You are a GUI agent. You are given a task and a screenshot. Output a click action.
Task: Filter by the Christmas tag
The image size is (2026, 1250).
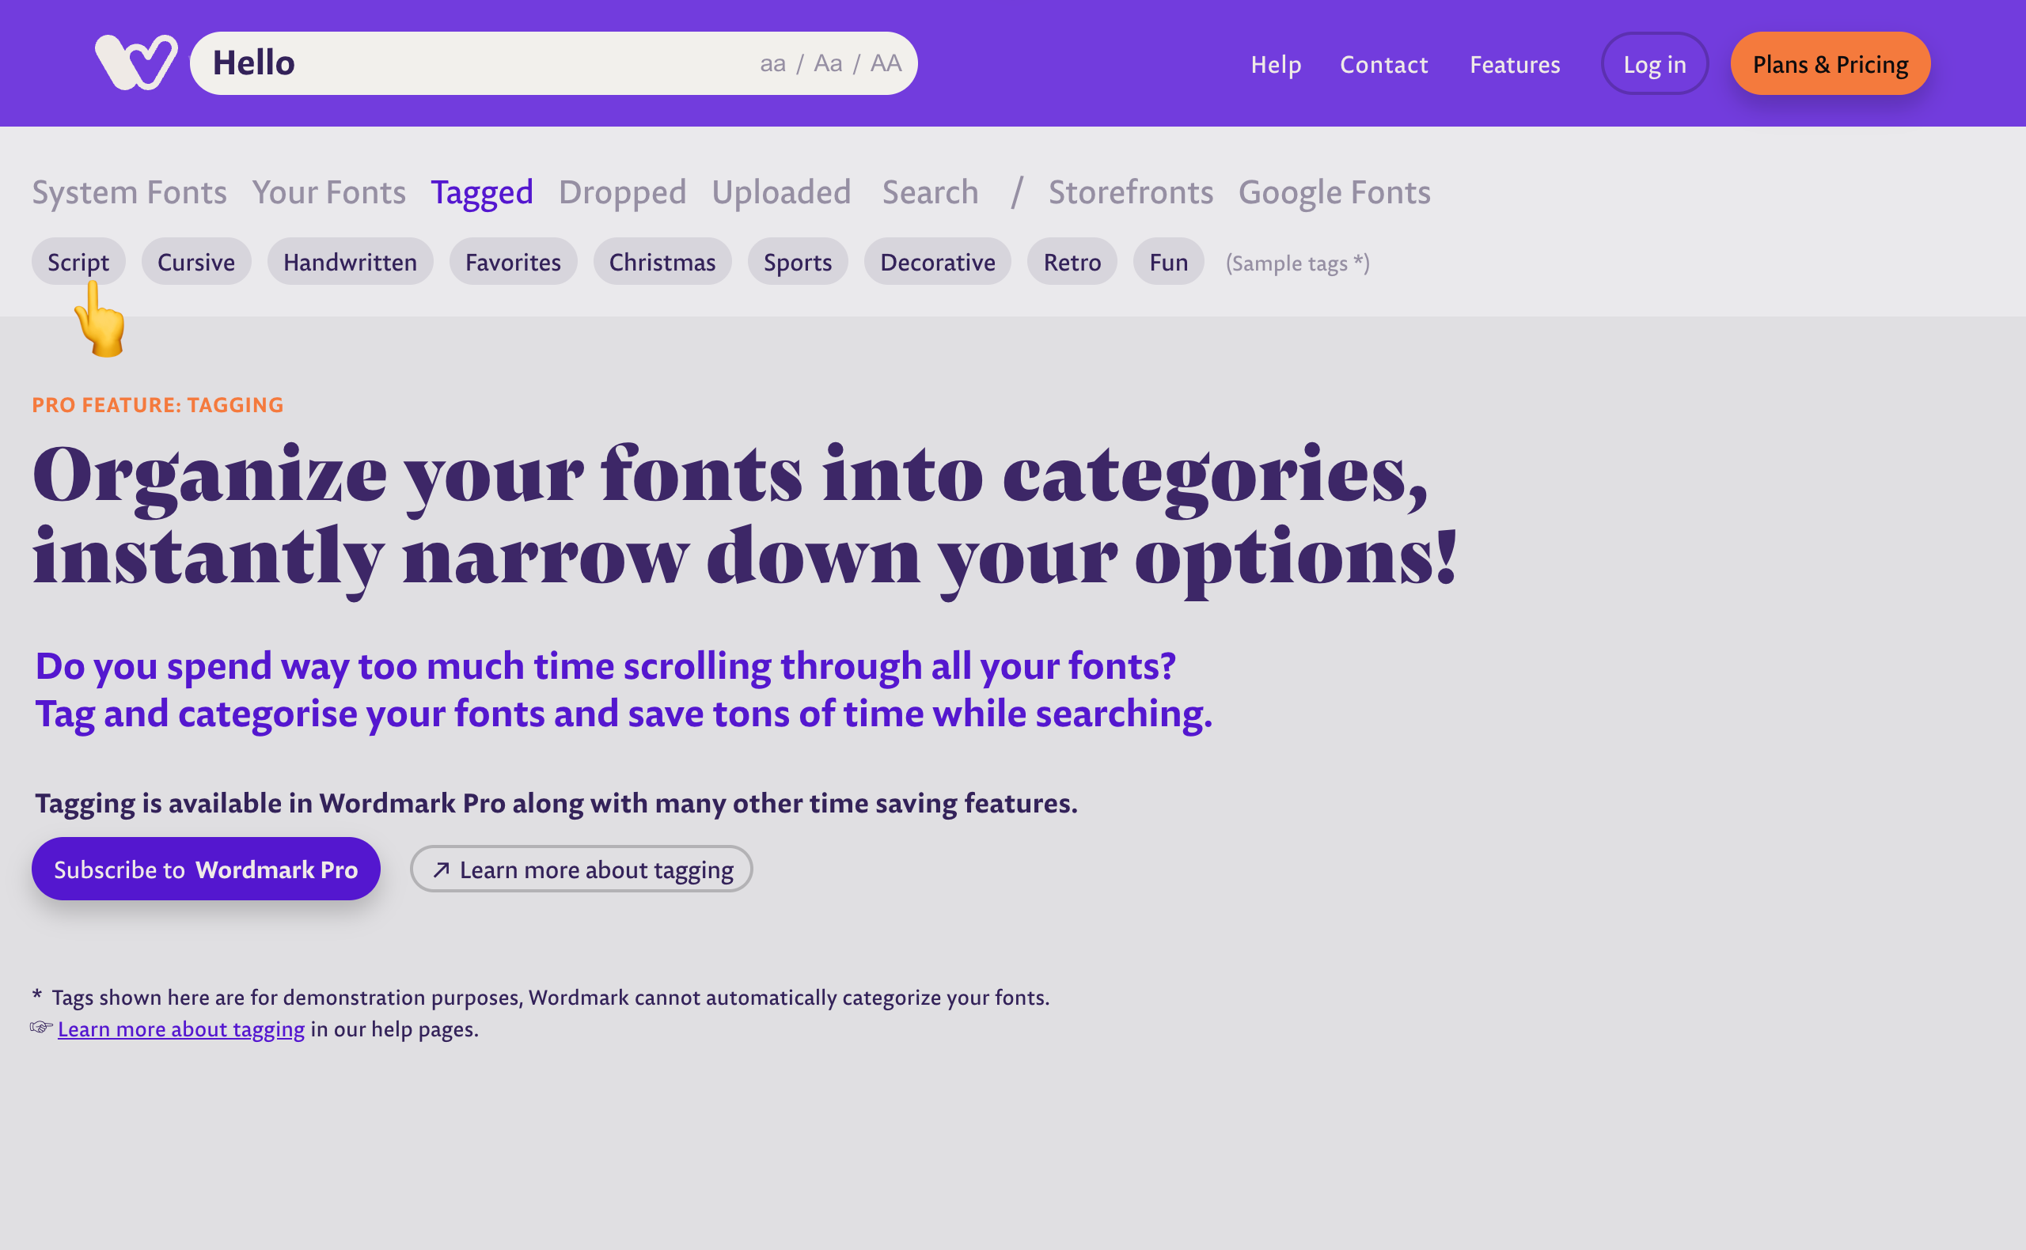tap(662, 262)
